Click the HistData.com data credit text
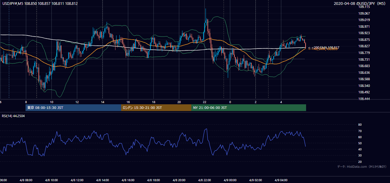 [362, 167]
